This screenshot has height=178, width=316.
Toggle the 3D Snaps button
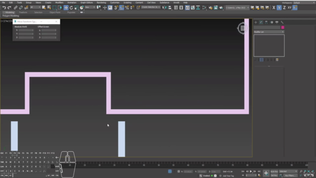pyautogui.click(x=116, y=8)
